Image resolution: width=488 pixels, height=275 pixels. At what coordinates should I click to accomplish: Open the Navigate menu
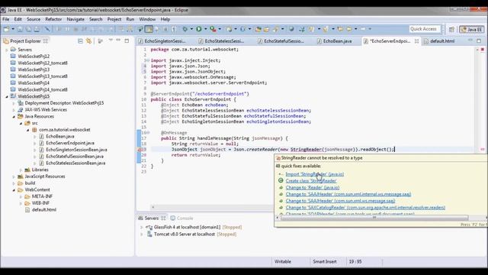75,19
